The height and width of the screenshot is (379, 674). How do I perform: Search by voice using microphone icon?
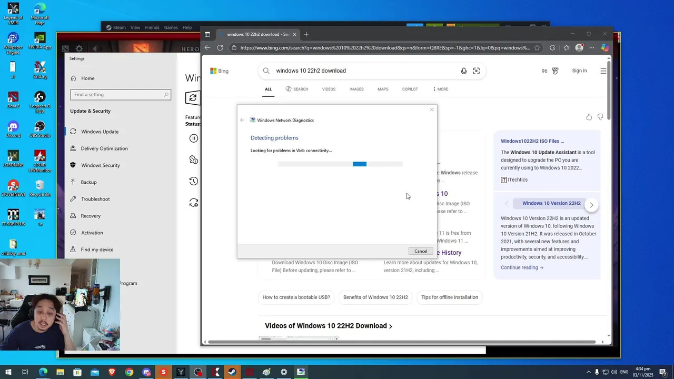pos(464,71)
